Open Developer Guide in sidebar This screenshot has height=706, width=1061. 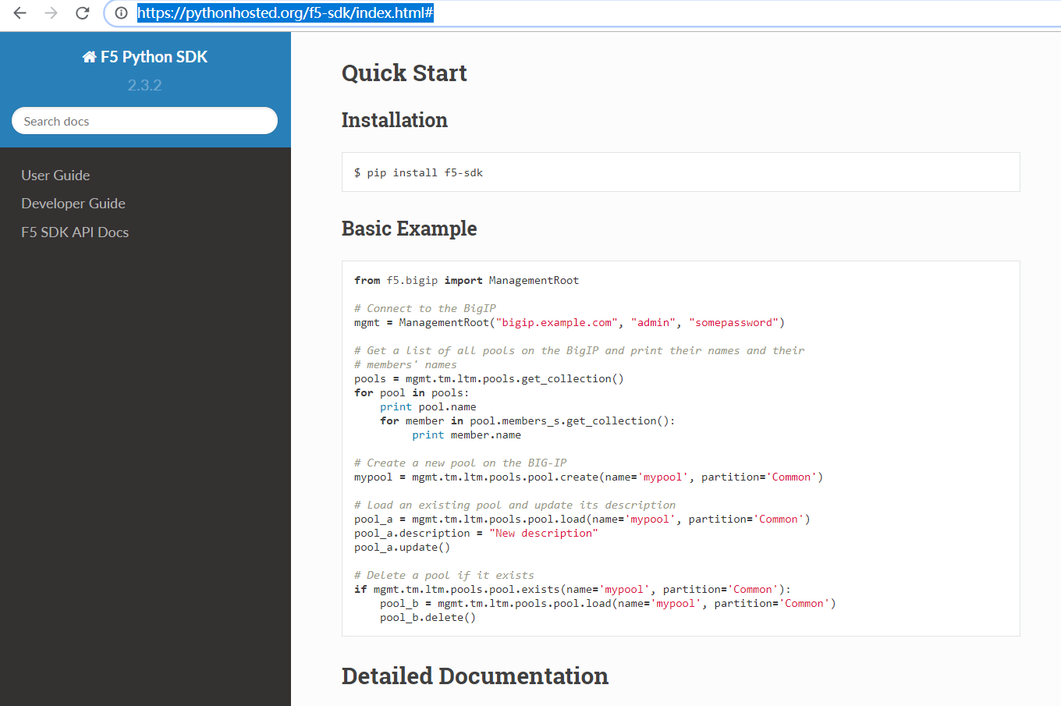(73, 204)
